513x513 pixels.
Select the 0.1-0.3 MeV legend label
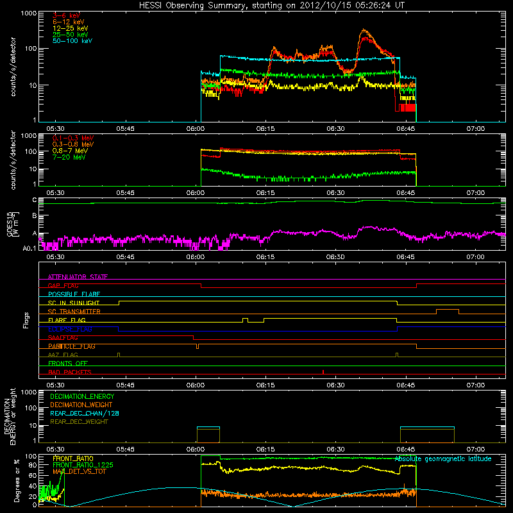(73, 138)
